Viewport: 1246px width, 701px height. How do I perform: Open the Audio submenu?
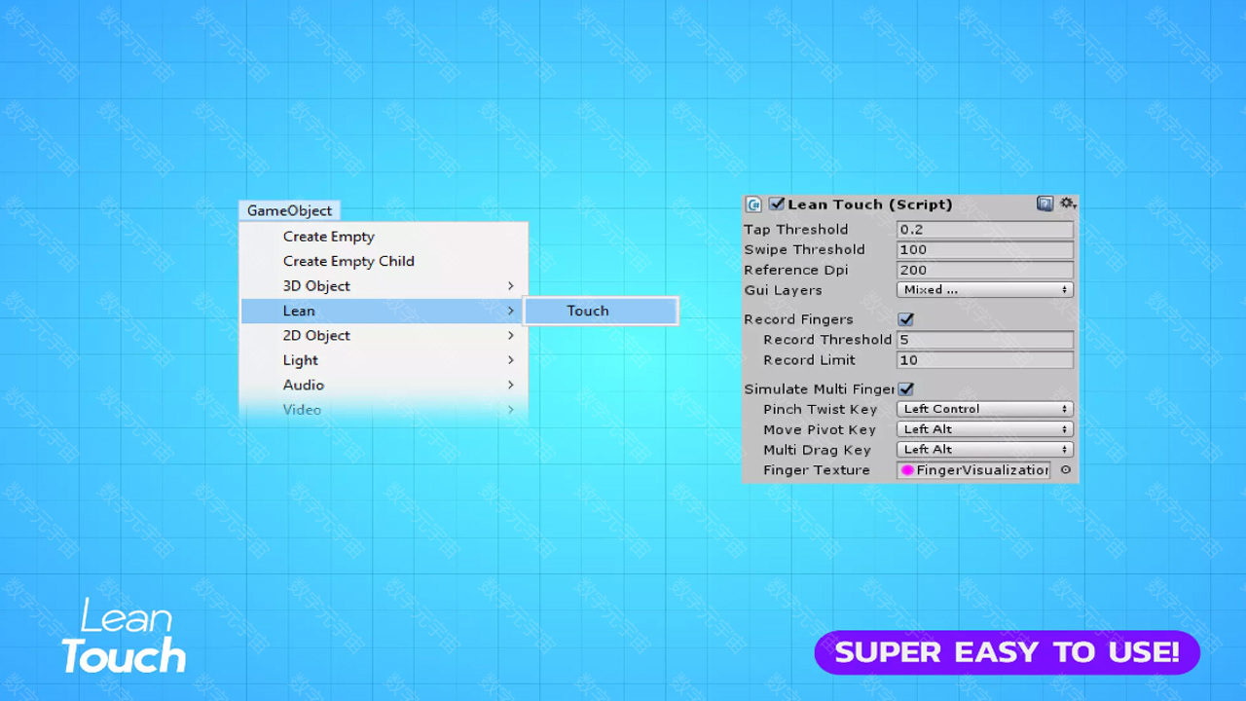[x=385, y=386]
